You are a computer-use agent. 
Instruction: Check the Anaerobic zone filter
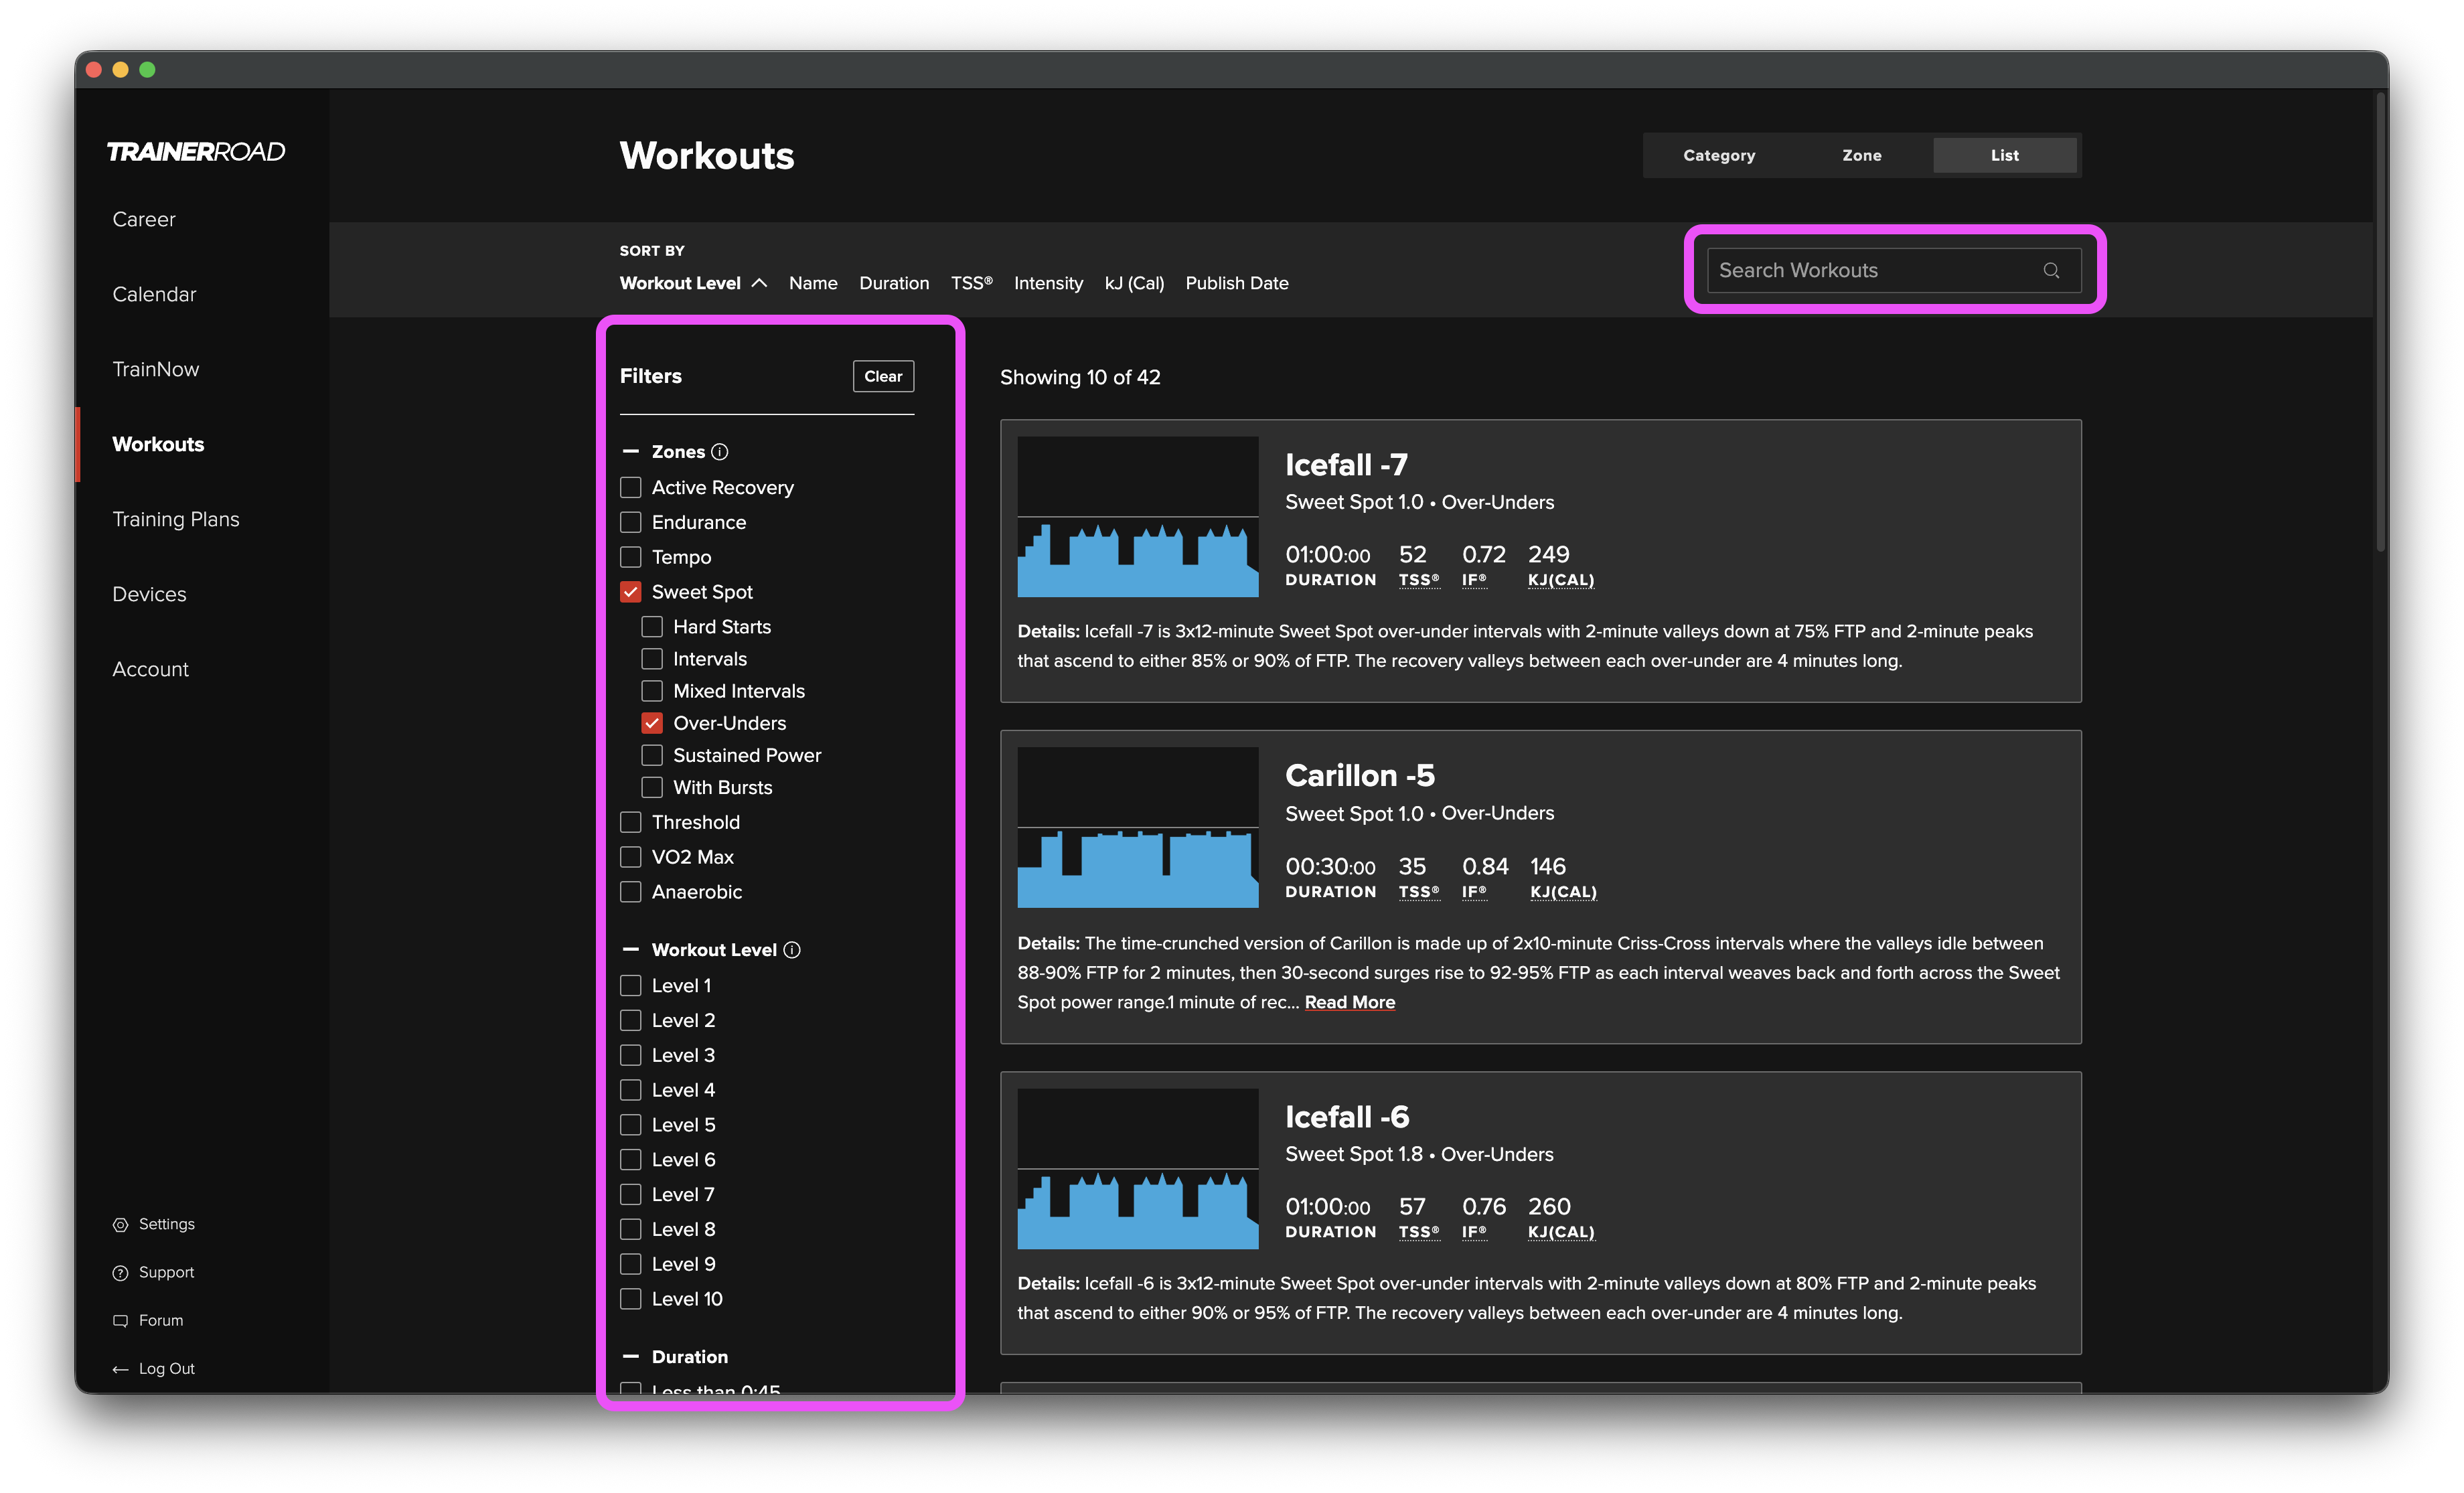tap(630, 892)
